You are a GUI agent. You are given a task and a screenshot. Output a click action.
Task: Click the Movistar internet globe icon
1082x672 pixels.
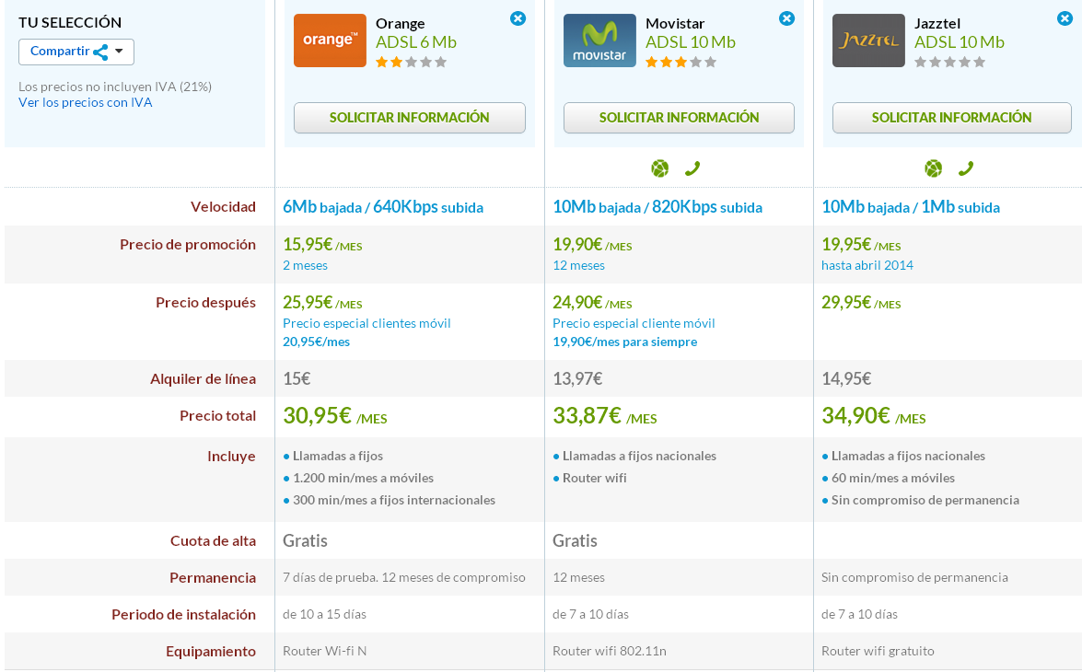[659, 168]
